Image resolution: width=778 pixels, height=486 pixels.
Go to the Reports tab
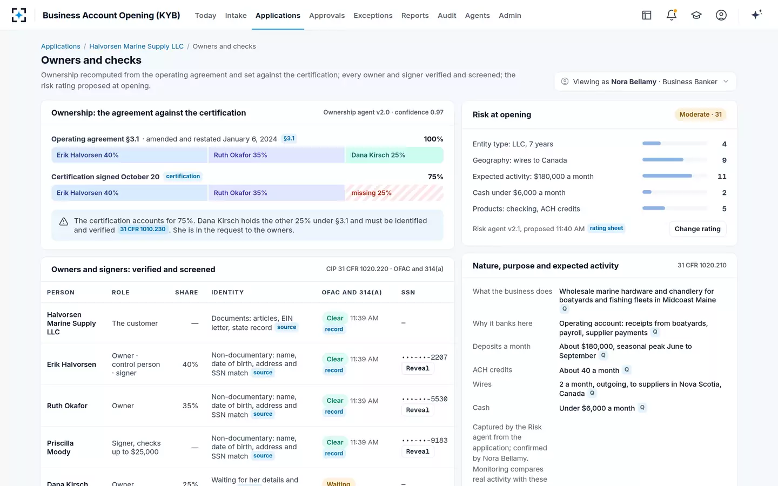415,16
